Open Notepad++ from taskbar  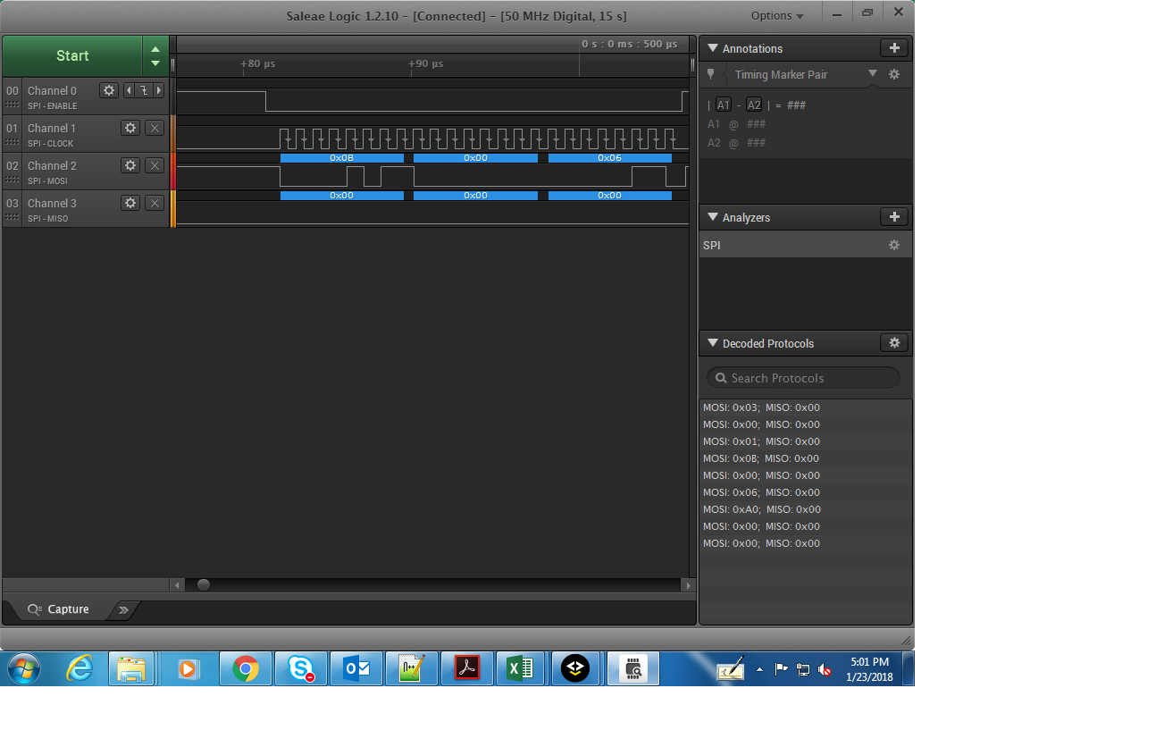(x=412, y=668)
